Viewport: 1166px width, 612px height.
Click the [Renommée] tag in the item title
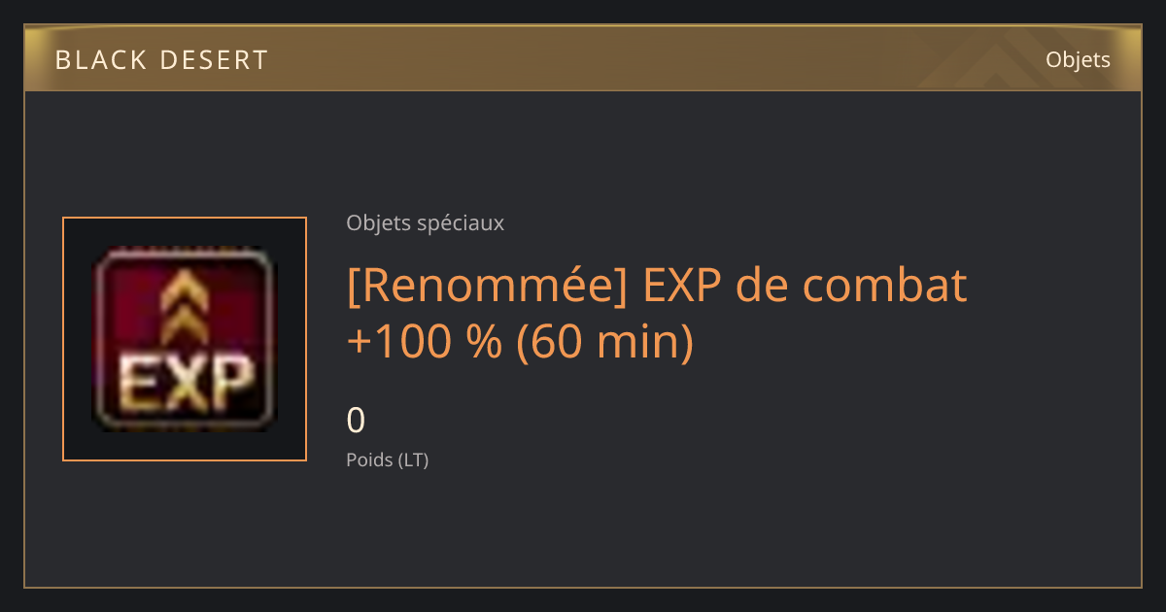point(482,286)
